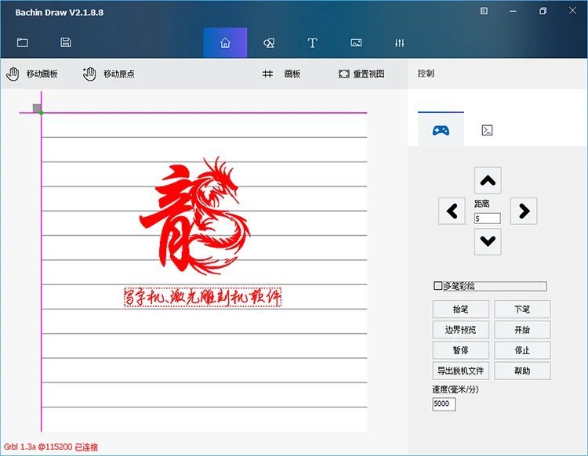This screenshot has height=456, width=588.
Task: Select the red calligraphy text object
Action: click(202, 297)
